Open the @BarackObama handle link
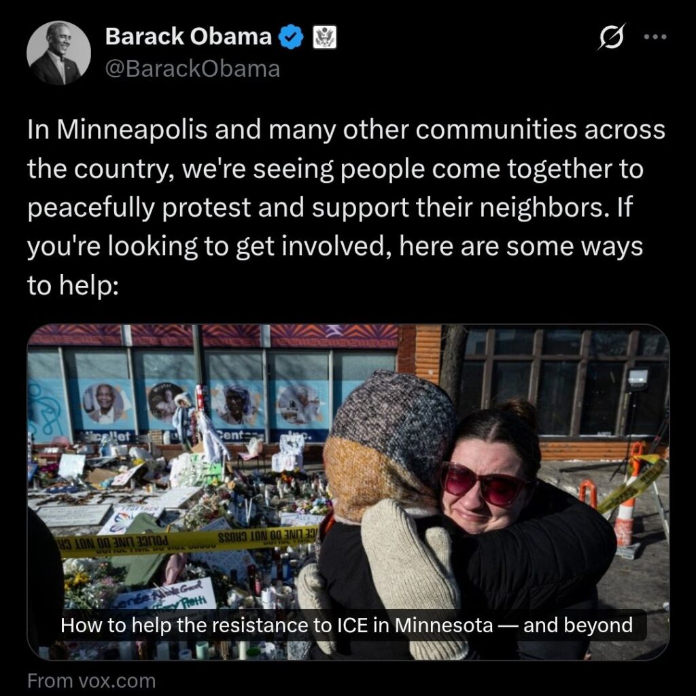The width and height of the screenshot is (696, 696). pyautogui.click(x=192, y=69)
